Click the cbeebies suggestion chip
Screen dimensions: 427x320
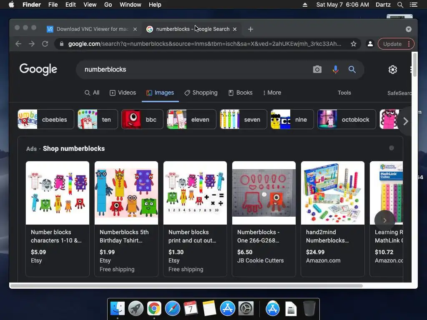pyautogui.click(x=46, y=119)
